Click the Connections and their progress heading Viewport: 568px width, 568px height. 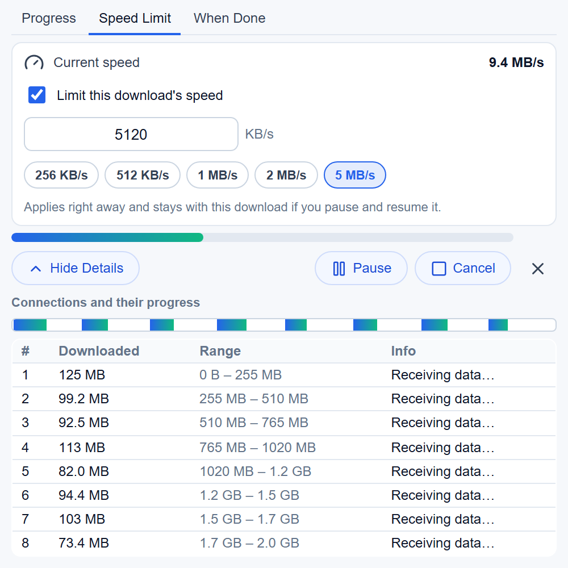[106, 302]
